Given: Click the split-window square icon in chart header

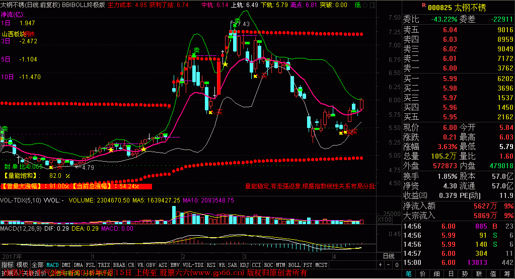Looking at the screenshot, I should click(373, 5).
